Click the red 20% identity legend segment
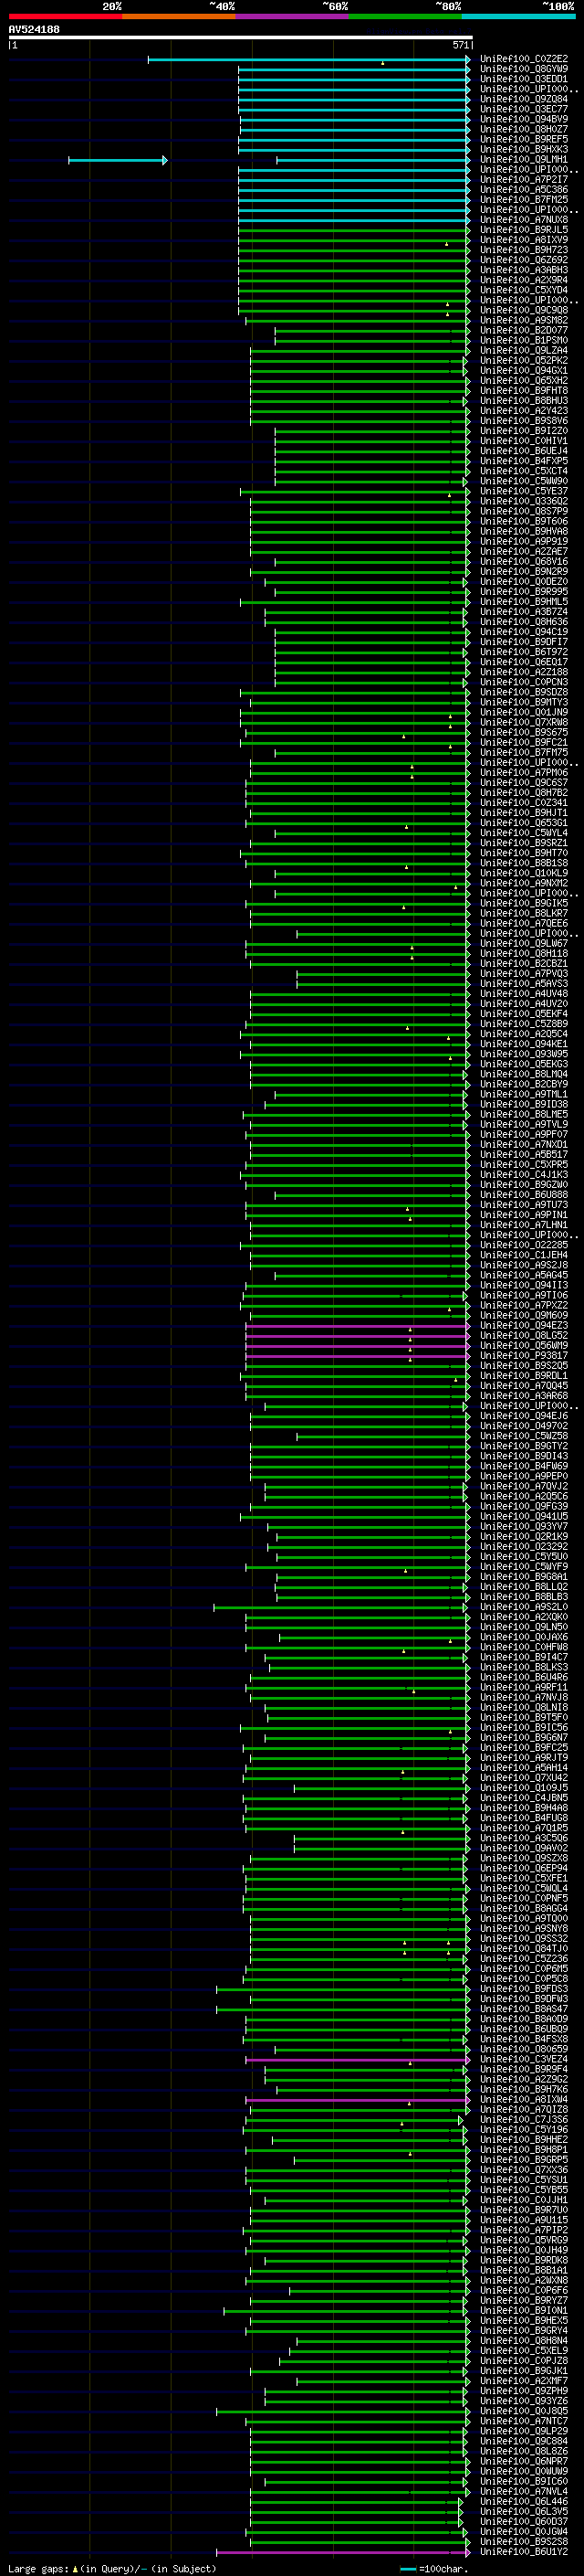The height and width of the screenshot is (2576, 584). point(65,16)
